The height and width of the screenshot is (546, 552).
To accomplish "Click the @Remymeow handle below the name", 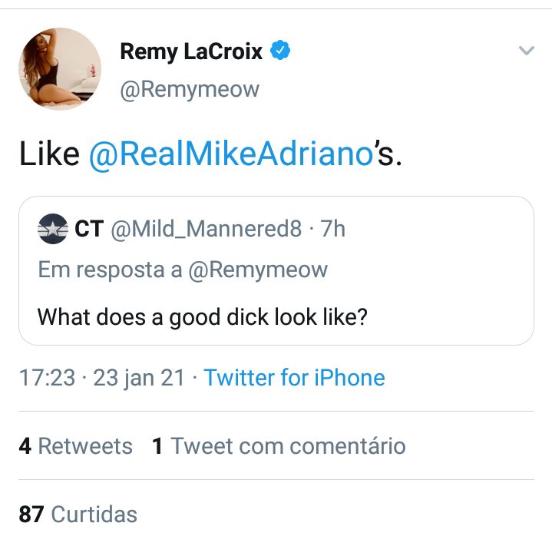I will 190,90.
